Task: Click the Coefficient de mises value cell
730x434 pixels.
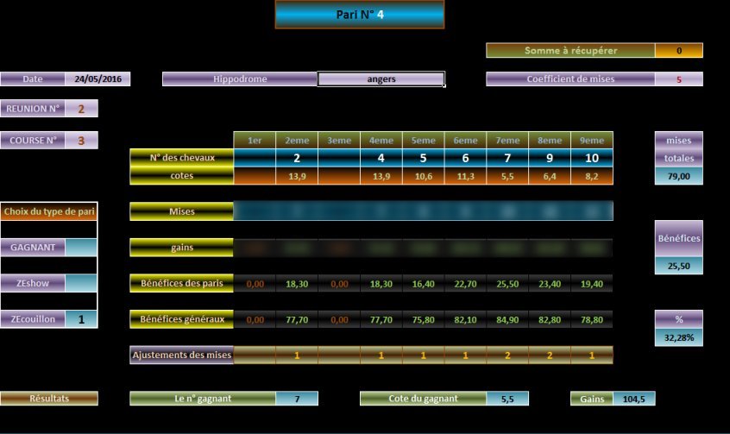Action: pyautogui.click(x=678, y=79)
